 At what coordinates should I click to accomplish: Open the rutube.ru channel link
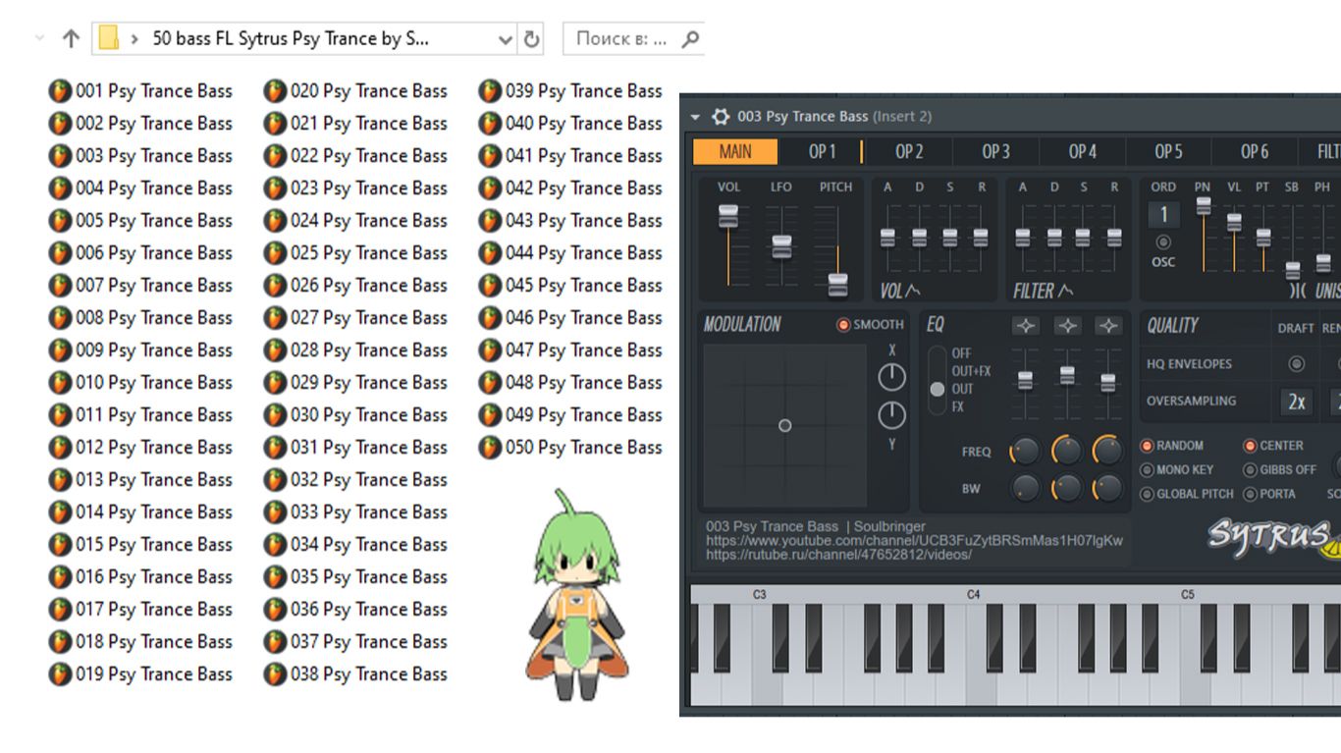838,555
